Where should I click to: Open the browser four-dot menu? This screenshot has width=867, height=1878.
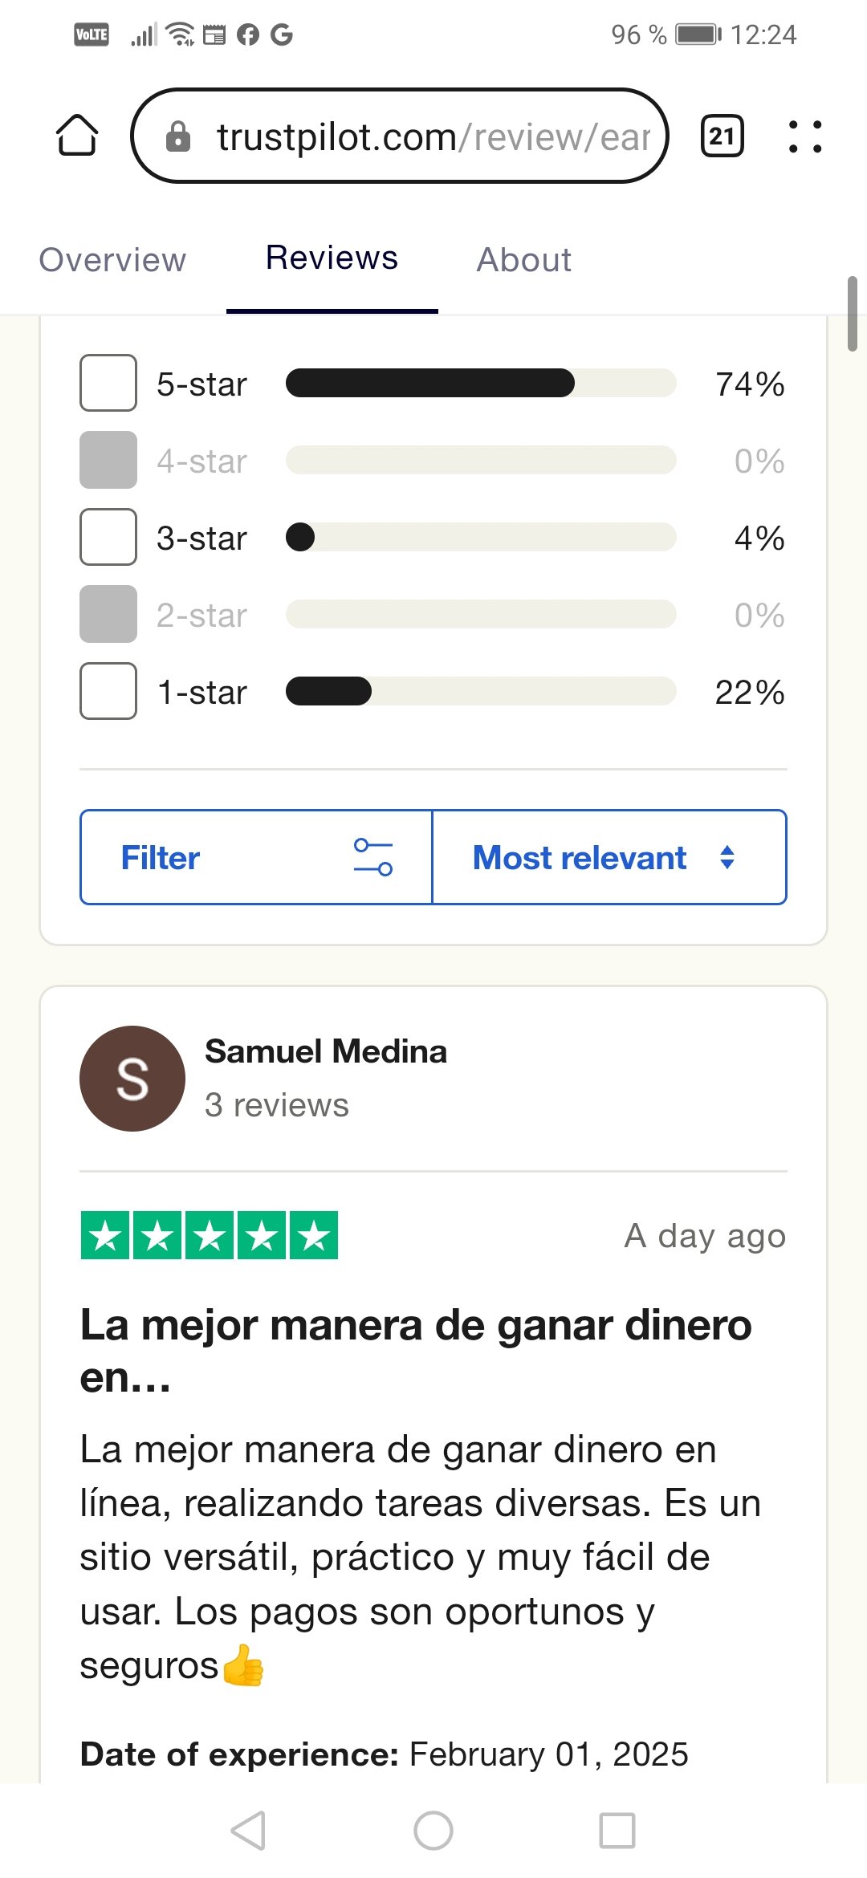[805, 136]
